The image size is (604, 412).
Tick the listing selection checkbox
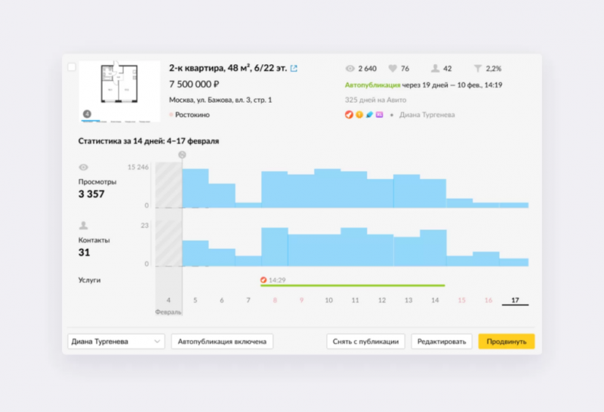click(x=72, y=67)
